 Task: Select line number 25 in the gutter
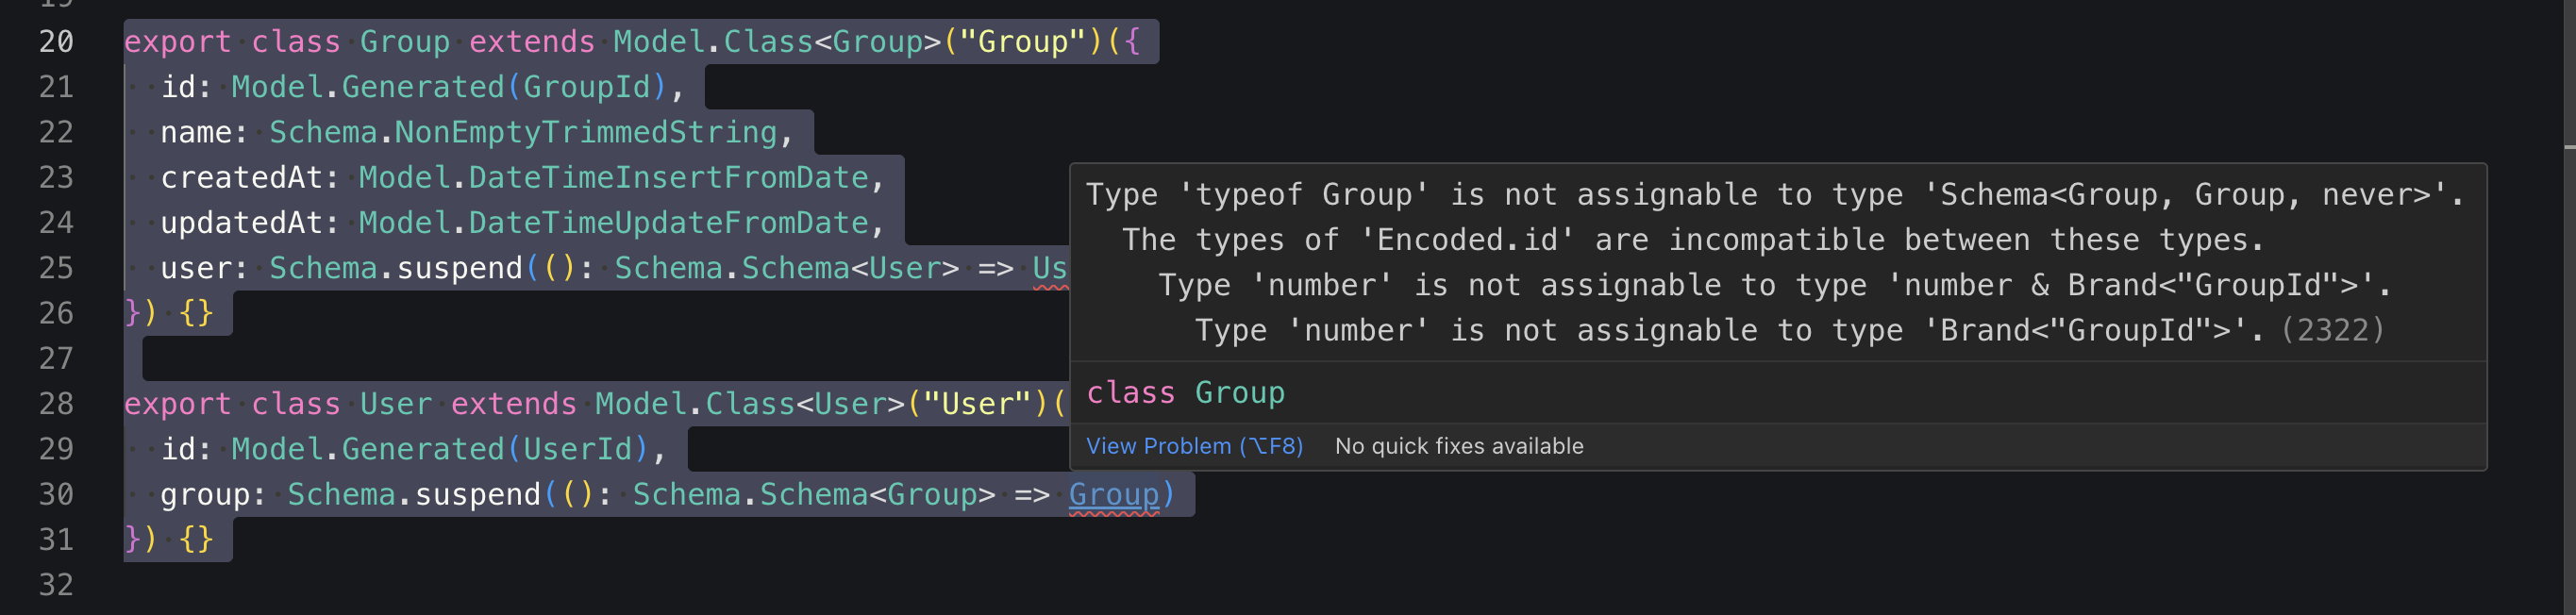[56, 268]
